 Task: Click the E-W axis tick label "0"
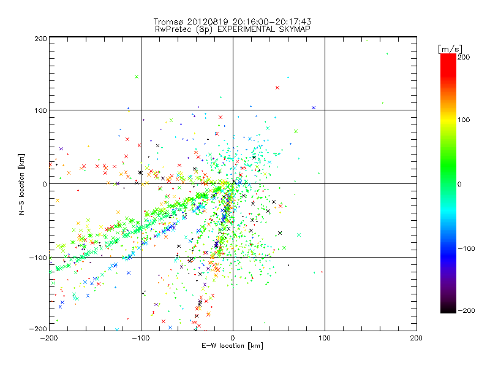(233, 338)
